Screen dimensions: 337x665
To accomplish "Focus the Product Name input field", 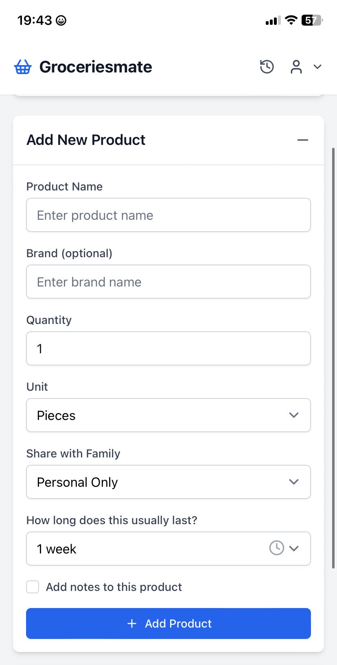I will (x=168, y=215).
